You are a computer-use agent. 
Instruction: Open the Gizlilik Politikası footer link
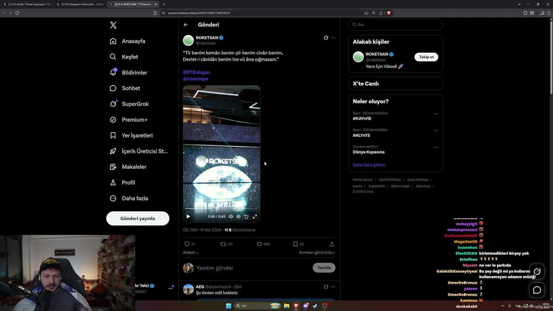click(390, 180)
